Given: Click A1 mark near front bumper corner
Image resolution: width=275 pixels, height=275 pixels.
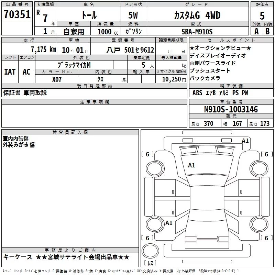Looking at the screenshot, I should coord(245,141).
